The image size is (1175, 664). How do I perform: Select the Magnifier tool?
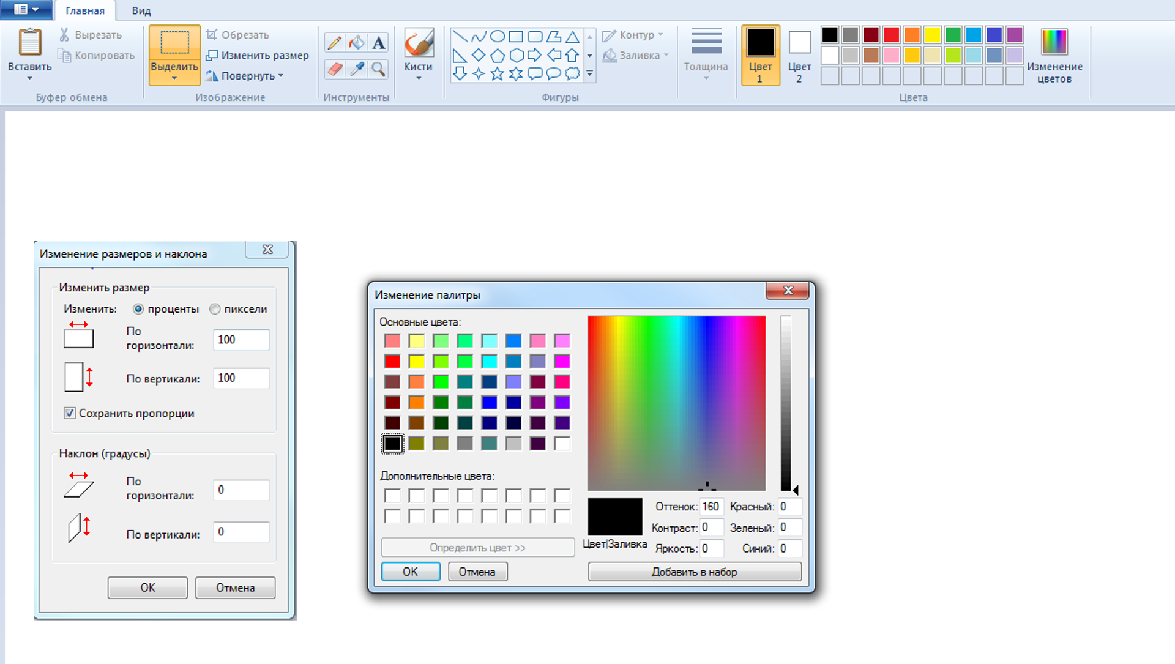coord(379,69)
